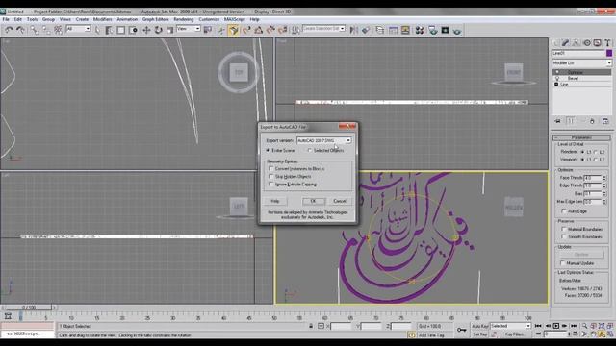
Task: Open Render Setup dialog icon
Action: point(433,30)
